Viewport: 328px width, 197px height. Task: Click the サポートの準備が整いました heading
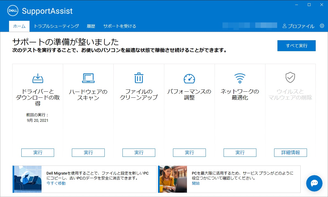click(x=66, y=42)
